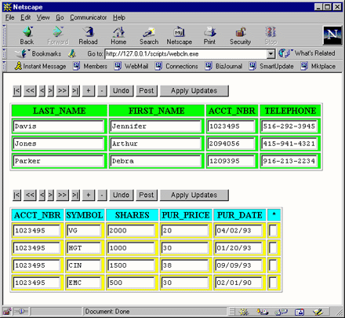Tick the checkbox in the CIN row
345x318 pixels.
point(273,265)
